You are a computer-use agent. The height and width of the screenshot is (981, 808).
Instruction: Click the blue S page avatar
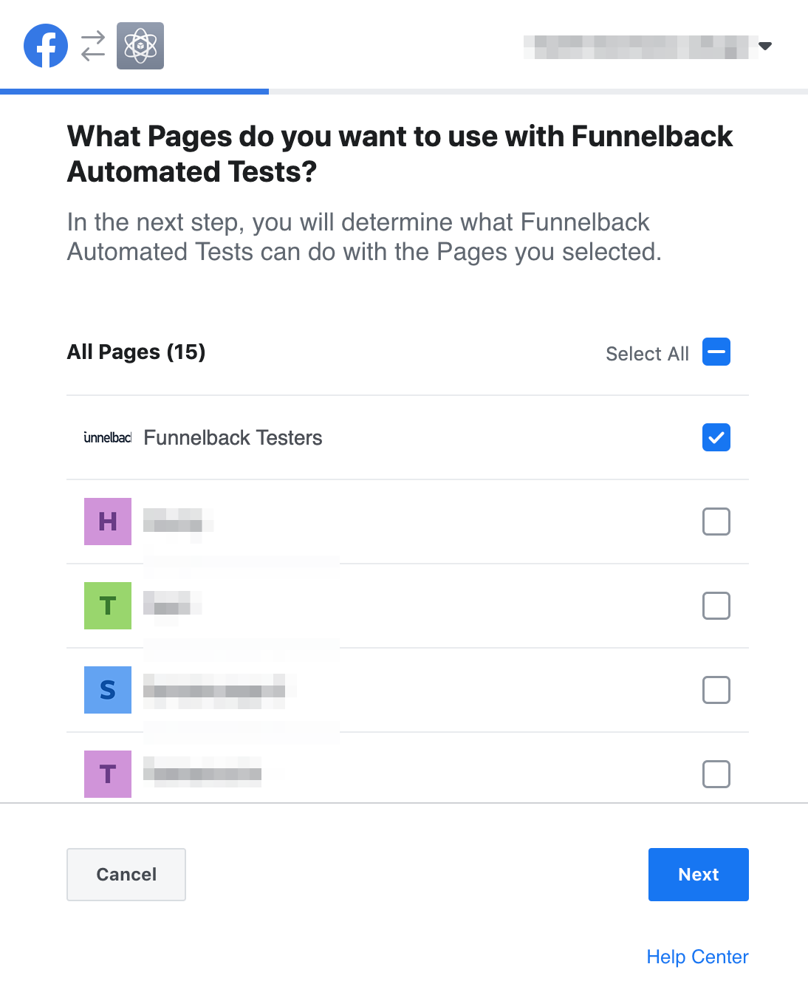pyautogui.click(x=108, y=690)
